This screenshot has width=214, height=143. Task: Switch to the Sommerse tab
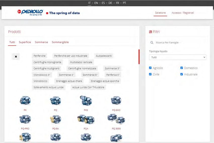pos(41,42)
